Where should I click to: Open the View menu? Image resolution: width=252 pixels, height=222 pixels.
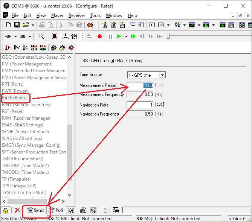[41, 15]
